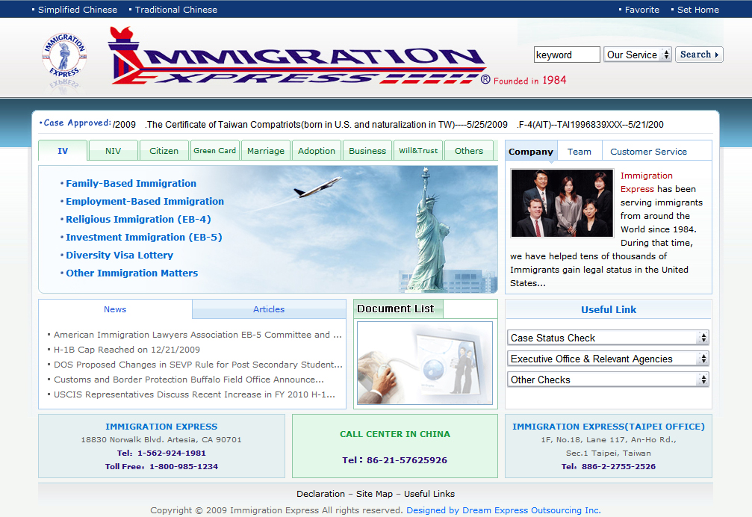Image resolution: width=752 pixels, height=517 pixels.
Task: Click the company team photo
Action: coord(562,203)
